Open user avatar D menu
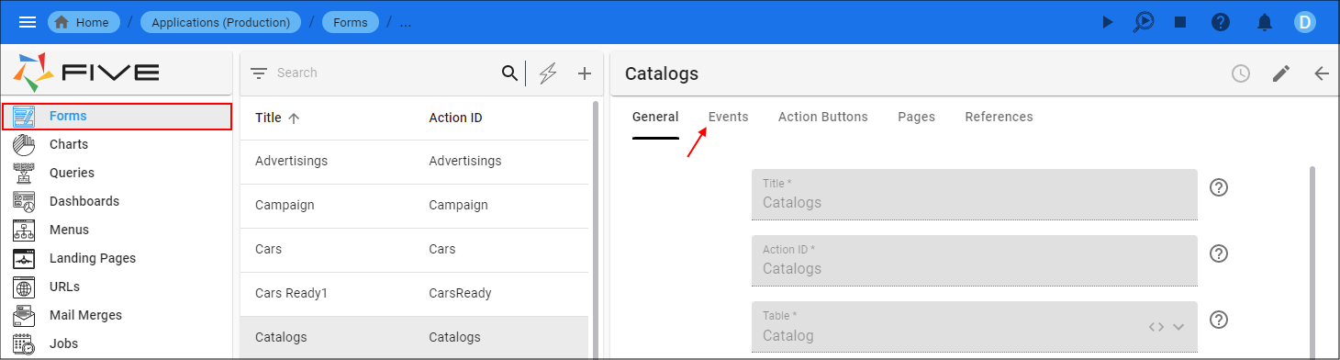Screen dimensions: 1340x360 point(1305,22)
